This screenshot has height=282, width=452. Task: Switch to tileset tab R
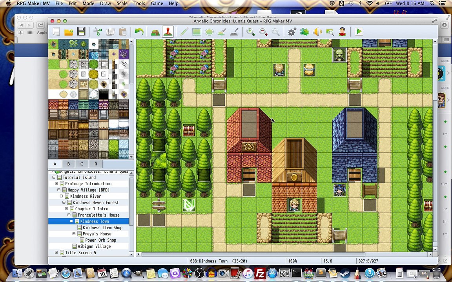(96, 164)
